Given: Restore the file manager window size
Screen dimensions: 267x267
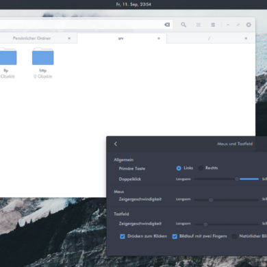Looking at the screenshot, I should 238,25.
